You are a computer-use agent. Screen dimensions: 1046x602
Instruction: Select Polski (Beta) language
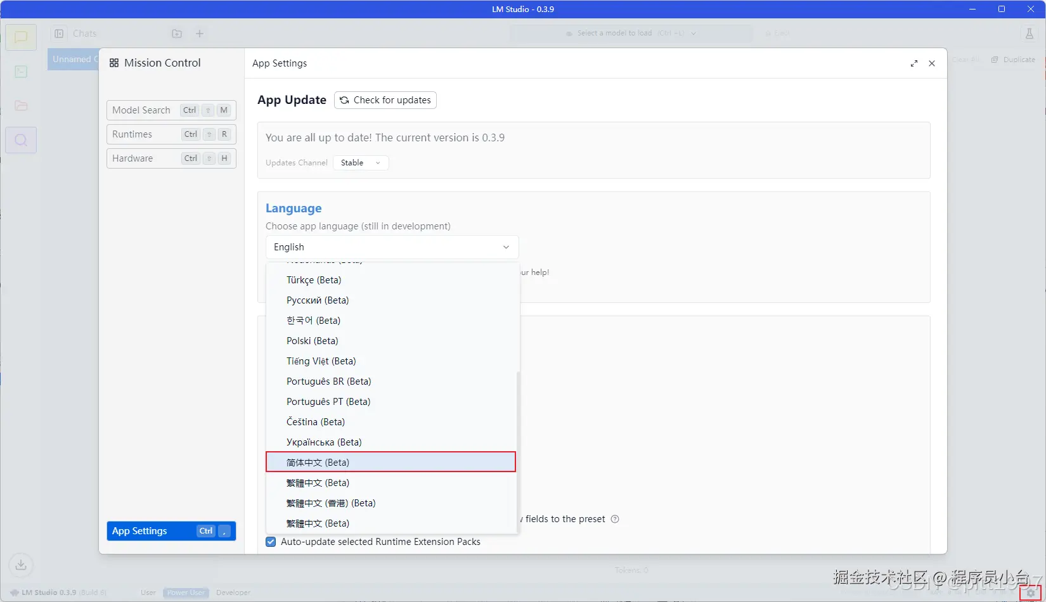pyautogui.click(x=391, y=341)
